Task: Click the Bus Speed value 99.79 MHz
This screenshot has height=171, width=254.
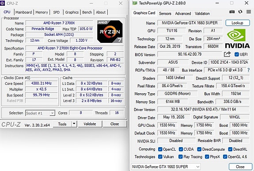Action: [42, 95]
